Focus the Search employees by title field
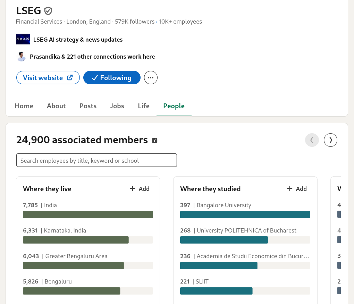 pos(96,160)
